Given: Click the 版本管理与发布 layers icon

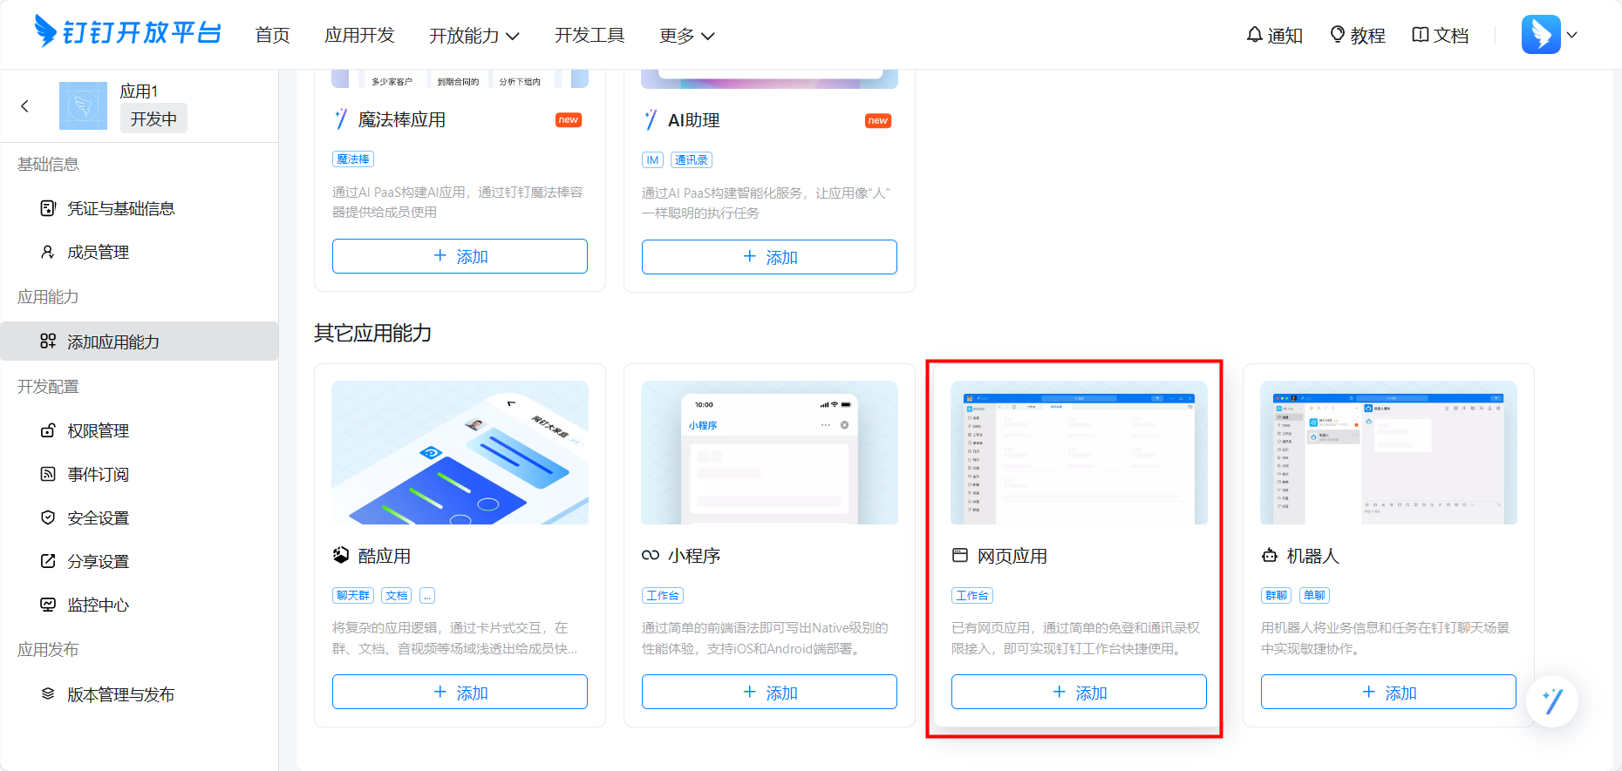Looking at the screenshot, I should pos(48,694).
